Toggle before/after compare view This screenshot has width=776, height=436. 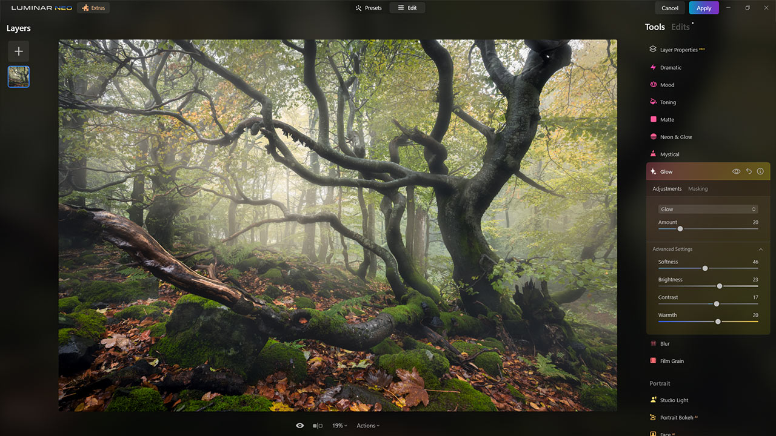click(317, 426)
